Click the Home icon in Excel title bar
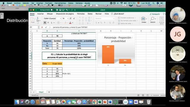Viewport: 190px width, 107px height. (x=57, y=10)
